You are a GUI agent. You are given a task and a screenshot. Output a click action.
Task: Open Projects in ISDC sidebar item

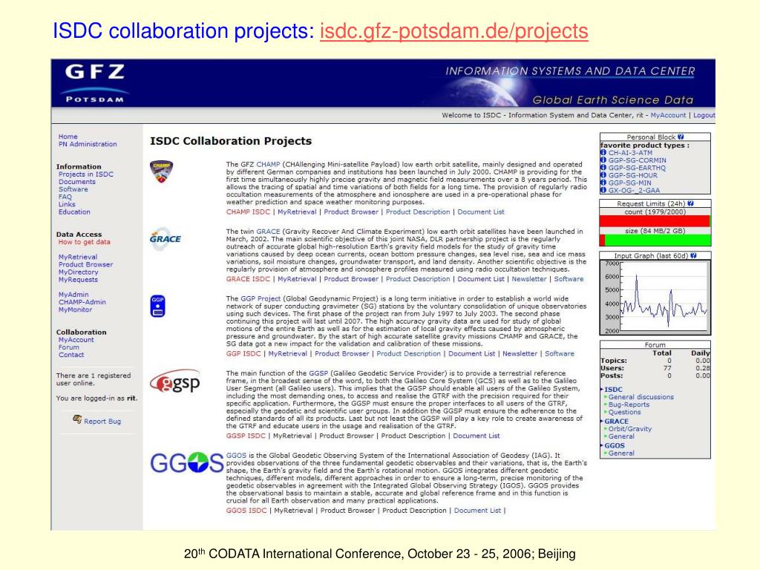(x=86, y=174)
